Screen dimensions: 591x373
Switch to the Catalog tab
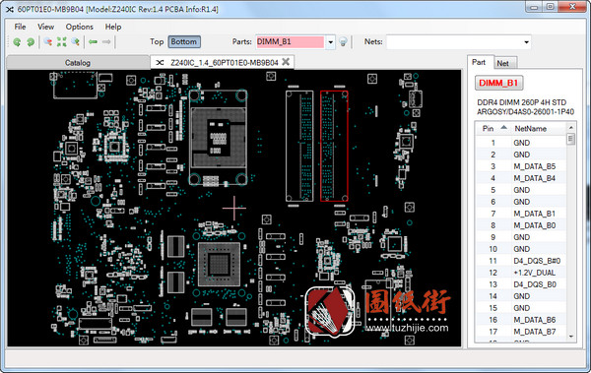coord(78,63)
